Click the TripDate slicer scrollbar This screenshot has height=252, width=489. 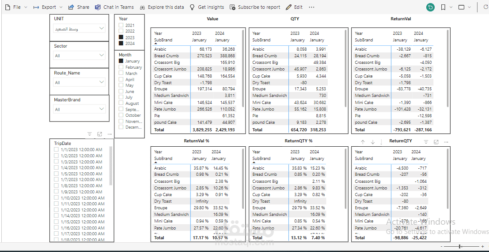point(111,166)
